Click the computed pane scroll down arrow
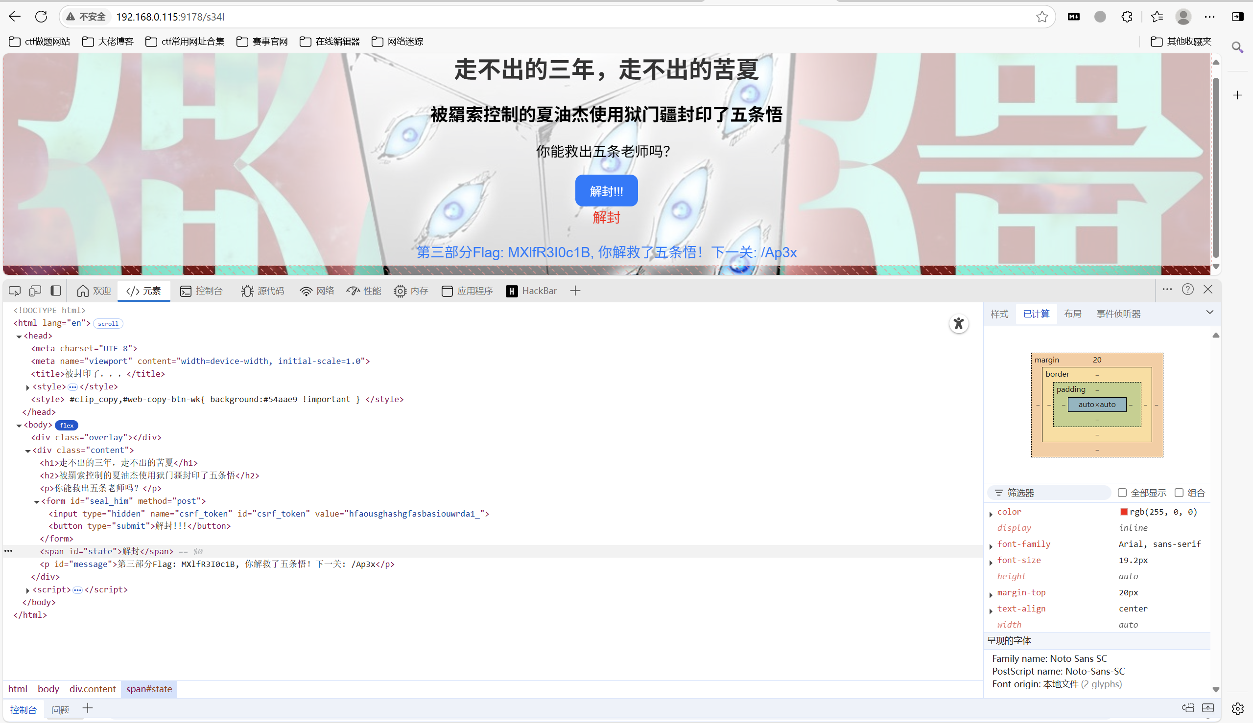Image resolution: width=1253 pixels, height=723 pixels. tap(1216, 690)
